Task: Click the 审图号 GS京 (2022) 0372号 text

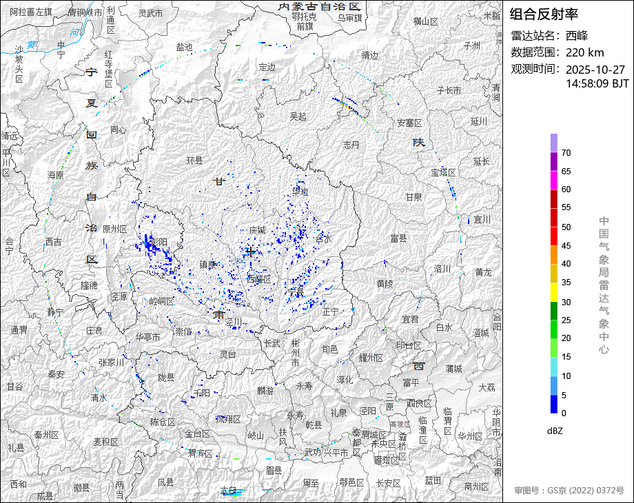Action: (x=569, y=491)
